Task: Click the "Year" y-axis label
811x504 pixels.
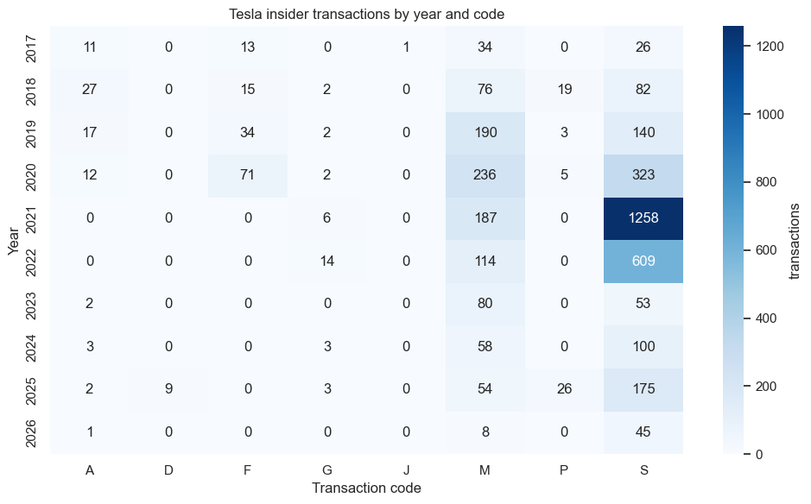Action: coord(14,240)
